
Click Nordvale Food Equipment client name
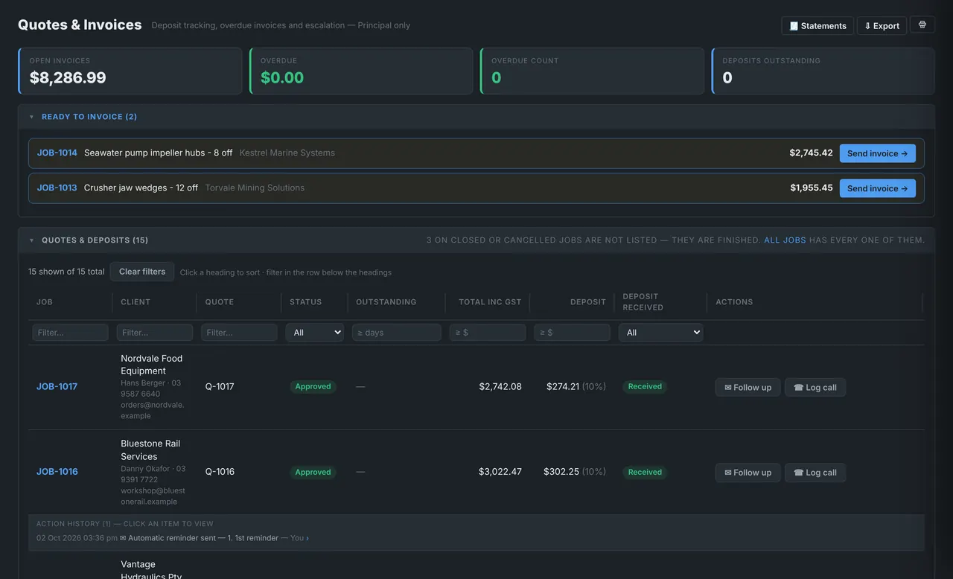(x=152, y=365)
